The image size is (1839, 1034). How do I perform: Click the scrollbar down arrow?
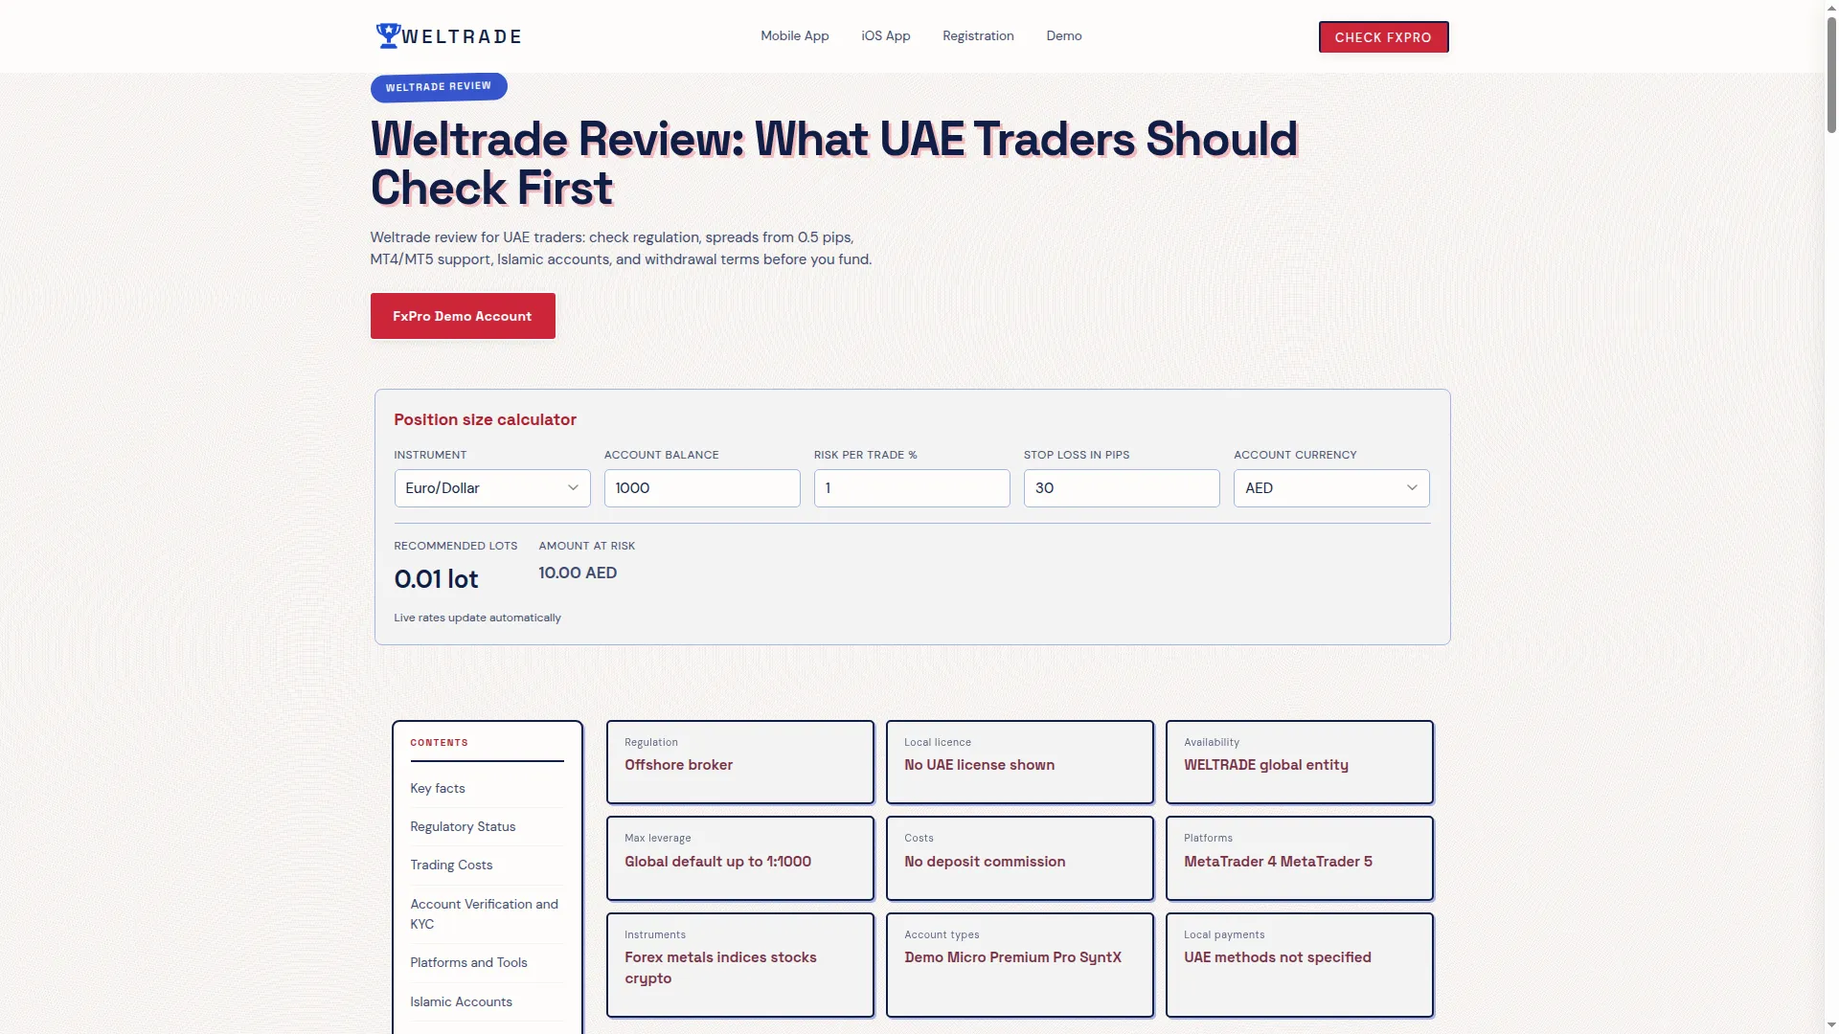(1831, 1025)
